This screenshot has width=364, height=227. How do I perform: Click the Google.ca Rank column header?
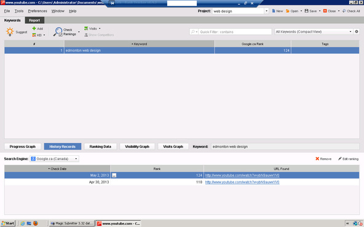pyautogui.click(x=252, y=44)
